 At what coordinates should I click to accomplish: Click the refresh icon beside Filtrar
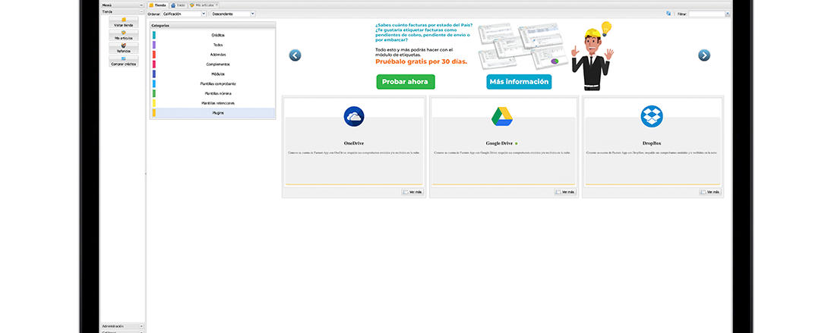(668, 14)
